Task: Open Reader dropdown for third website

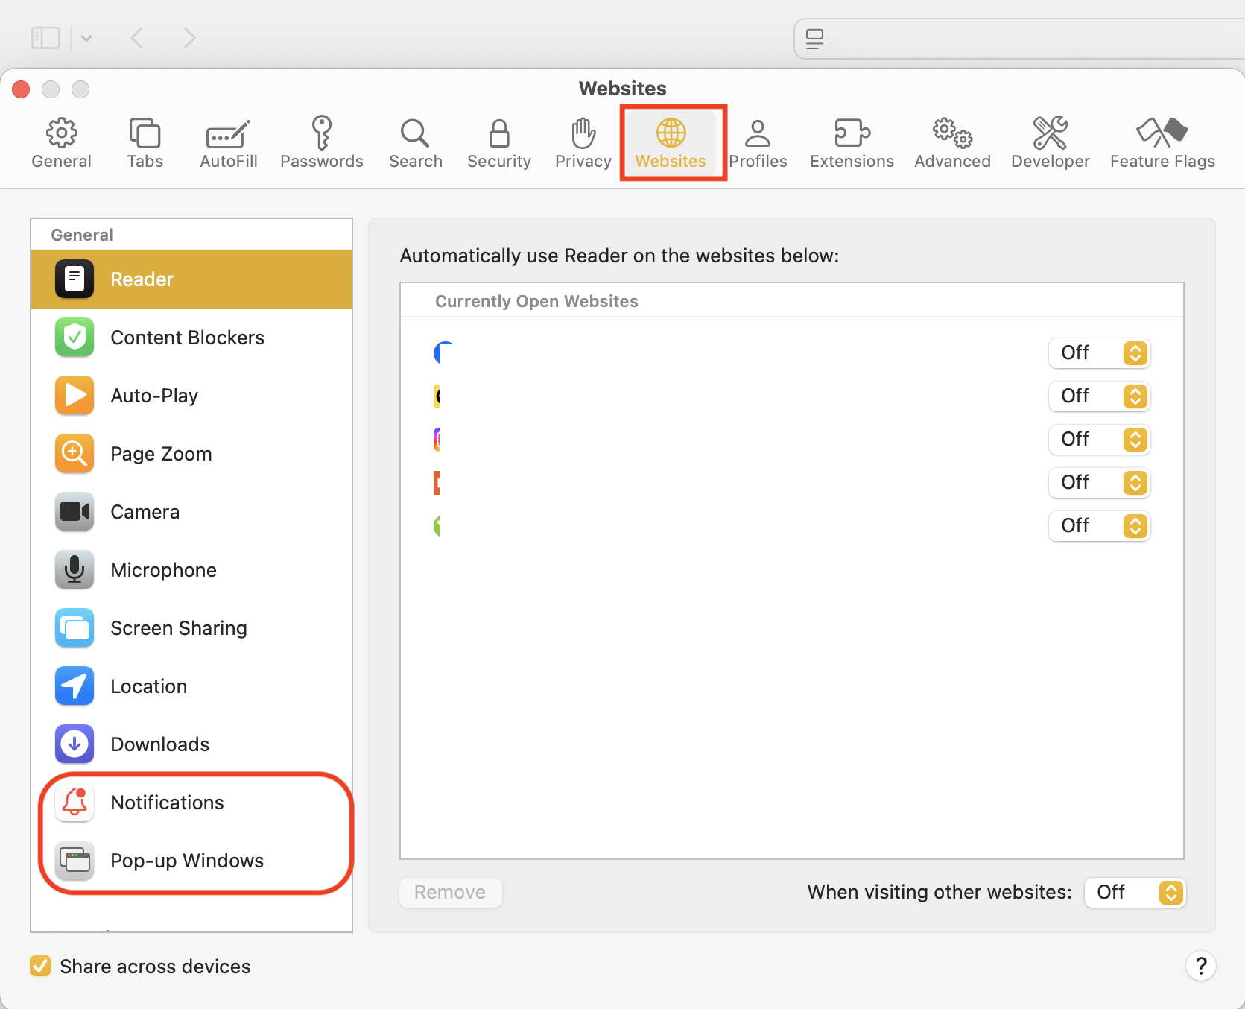Action: pyautogui.click(x=1099, y=439)
